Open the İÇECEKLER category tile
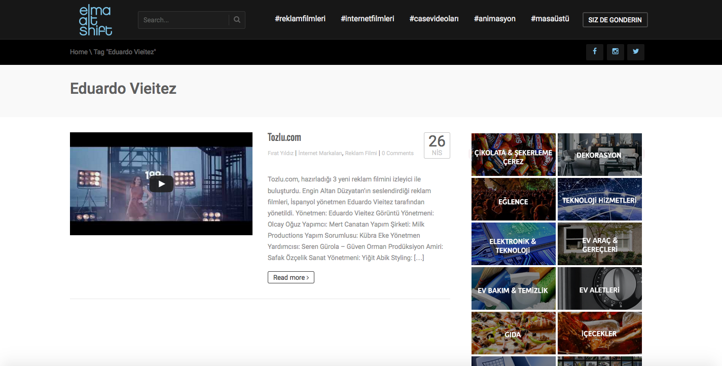 600,333
